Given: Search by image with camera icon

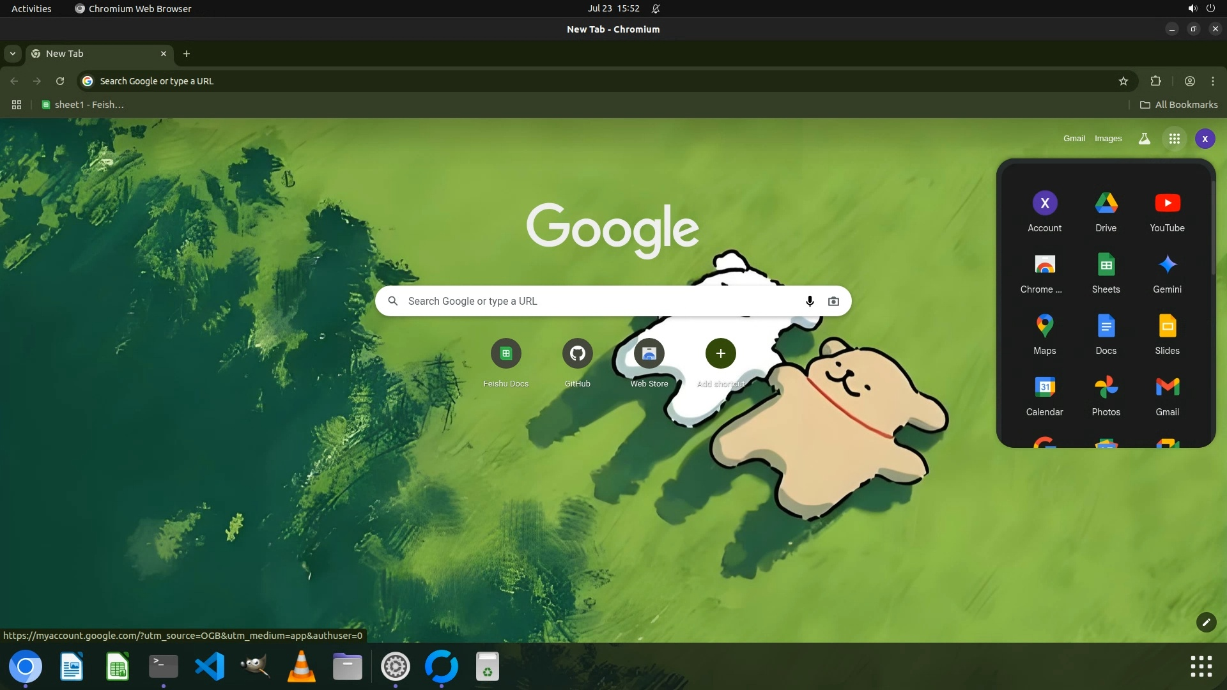Looking at the screenshot, I should pyautogui.click(x=833, y=301).
